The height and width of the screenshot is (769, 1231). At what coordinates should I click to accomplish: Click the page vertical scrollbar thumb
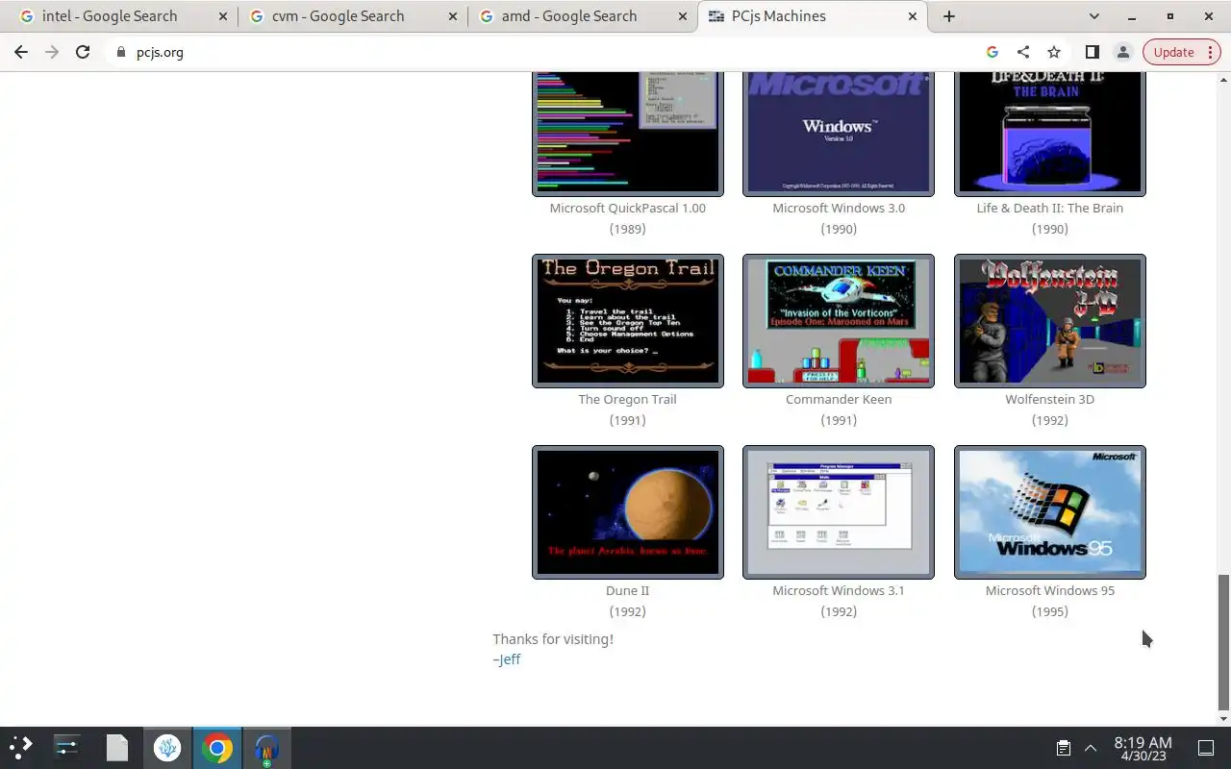point(1223,640)
